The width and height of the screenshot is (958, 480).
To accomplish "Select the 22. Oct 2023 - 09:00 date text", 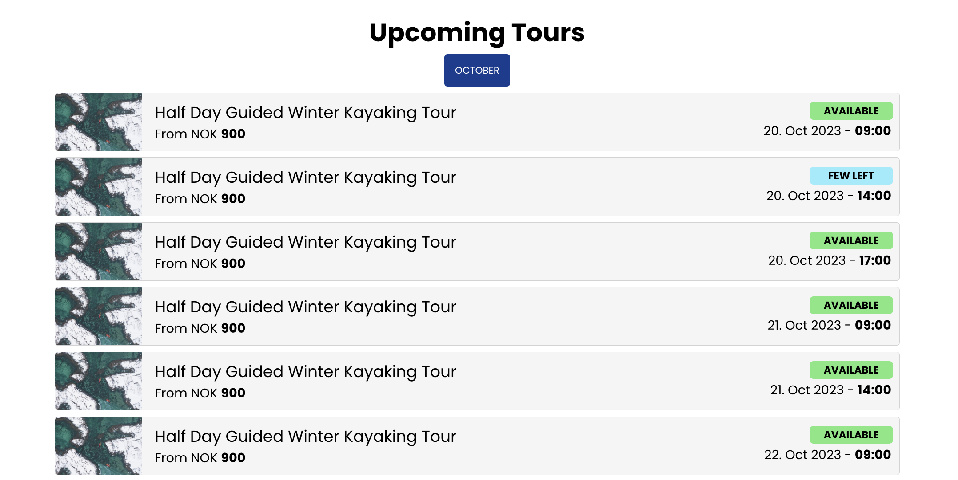I will click(x=827, y=455).
